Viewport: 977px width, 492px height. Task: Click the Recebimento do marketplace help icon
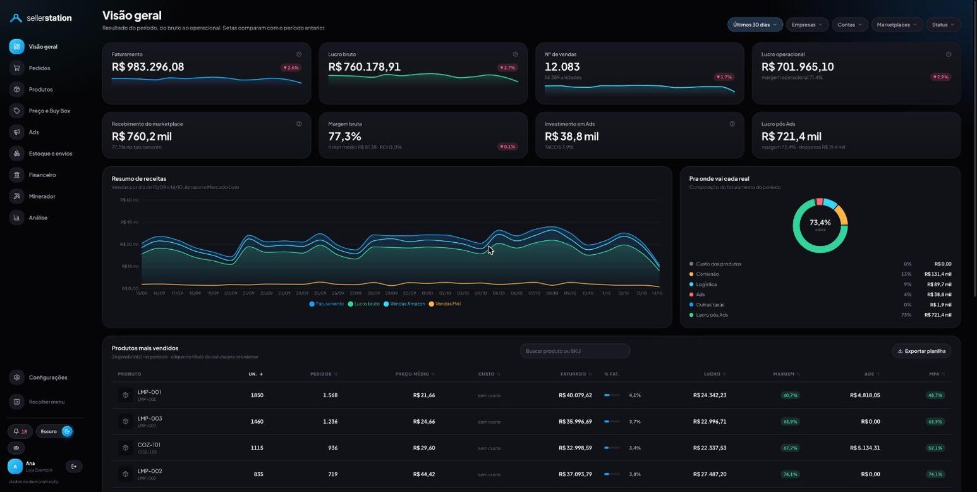(299, 124)
